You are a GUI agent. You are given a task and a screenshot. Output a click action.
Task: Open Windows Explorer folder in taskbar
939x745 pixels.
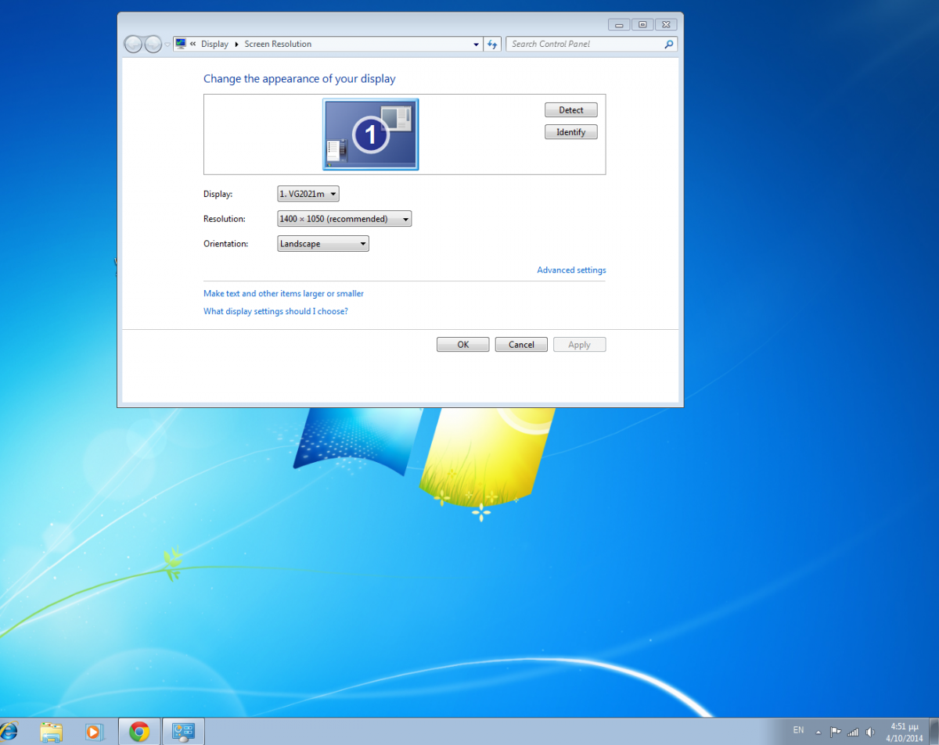(51, 732)
